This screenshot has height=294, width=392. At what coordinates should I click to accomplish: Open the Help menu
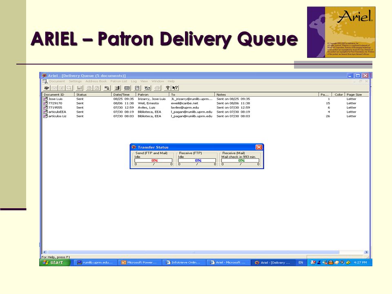point(171,81)
